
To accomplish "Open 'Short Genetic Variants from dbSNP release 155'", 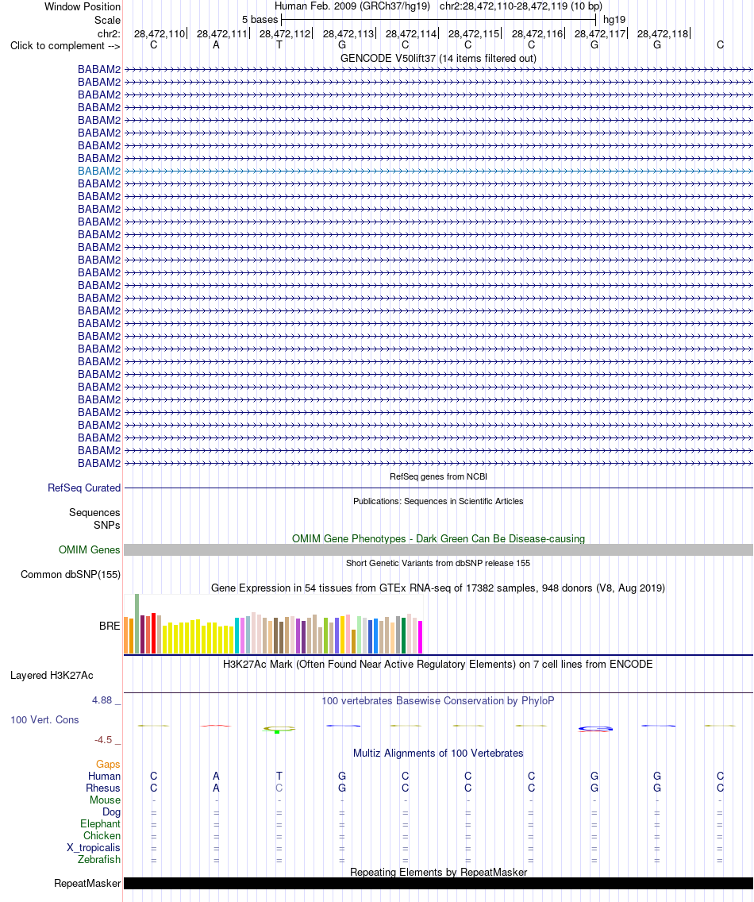I will coord(438,563).
